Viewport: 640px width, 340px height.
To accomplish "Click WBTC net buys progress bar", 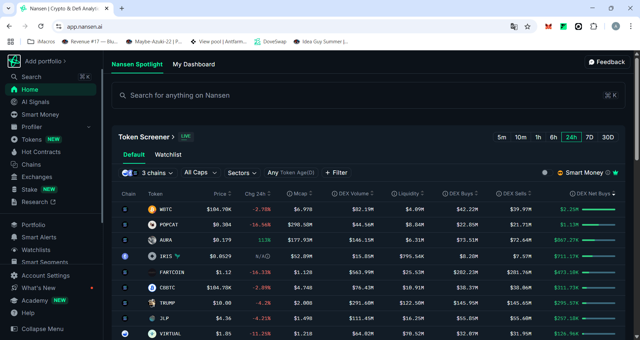I will [599, 209].
